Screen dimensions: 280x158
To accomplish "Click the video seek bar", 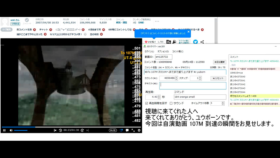I will point(71,127).
